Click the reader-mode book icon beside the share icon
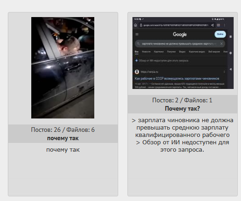 pyautogui.click(x=218, y=25)
